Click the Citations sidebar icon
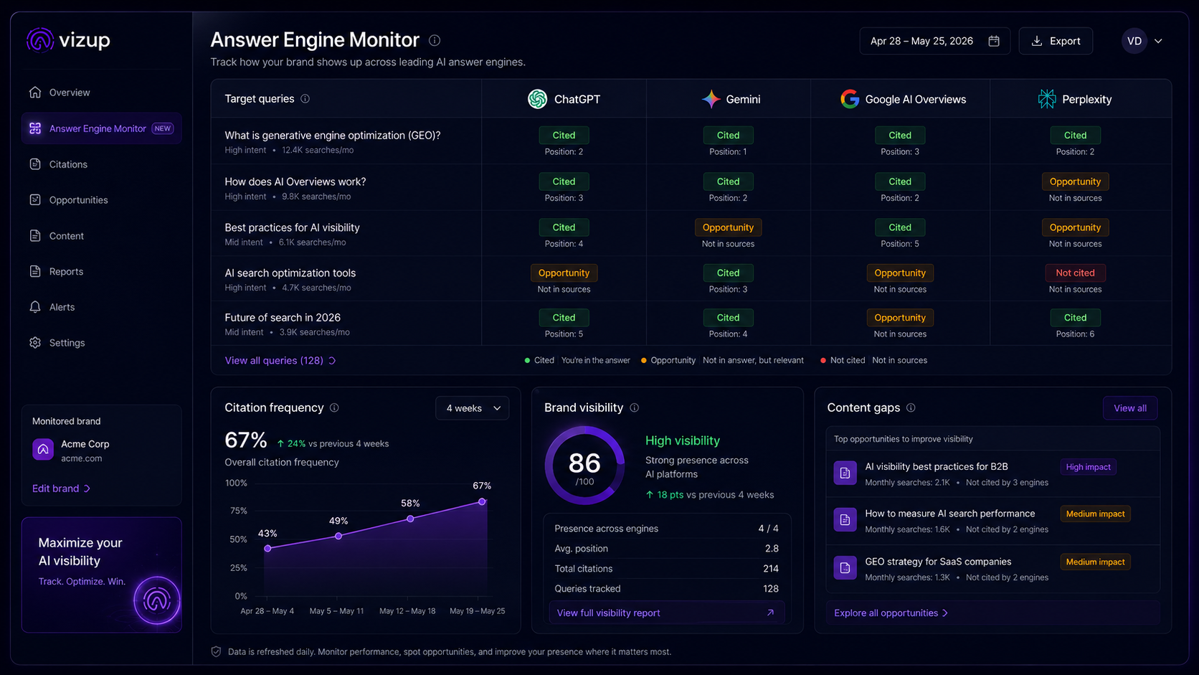This screenshot has height=675, width=1199. (x=35, y=164)
